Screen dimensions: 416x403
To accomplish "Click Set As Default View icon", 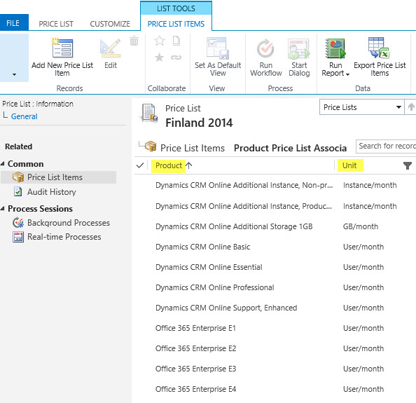I will coord(218,48).
